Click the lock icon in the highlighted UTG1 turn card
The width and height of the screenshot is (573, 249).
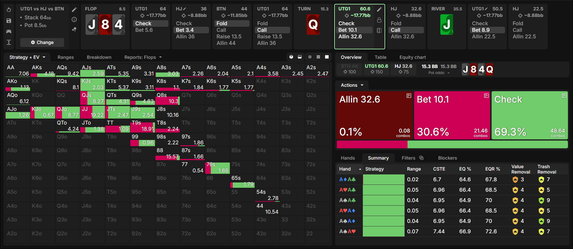[379, 20]
